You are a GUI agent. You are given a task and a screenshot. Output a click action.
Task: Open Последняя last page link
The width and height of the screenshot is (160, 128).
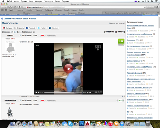pos(27,32)
